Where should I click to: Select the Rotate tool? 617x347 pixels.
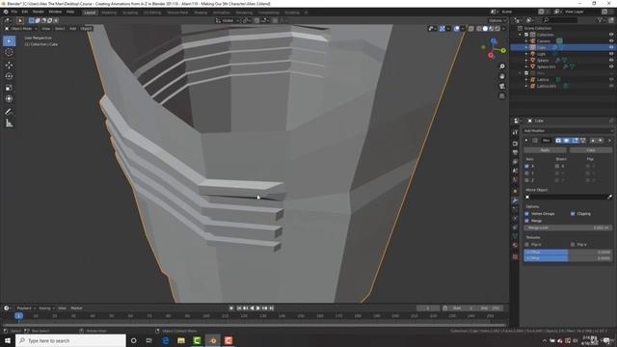pos(9,76)
